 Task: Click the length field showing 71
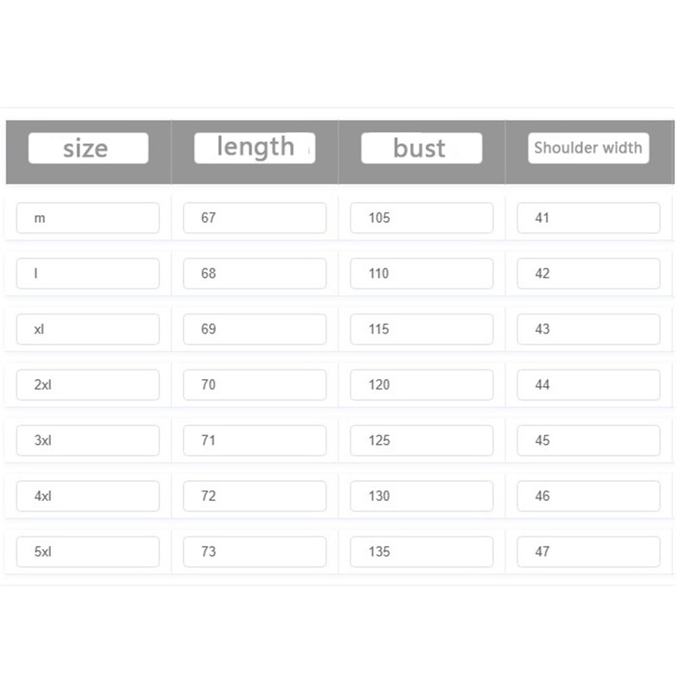click(x=255, y=441)
